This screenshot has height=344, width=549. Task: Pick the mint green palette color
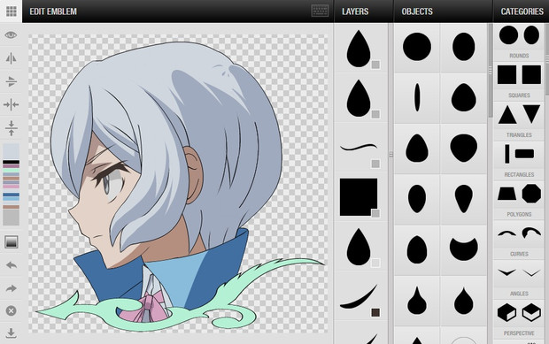coord(12,171)
